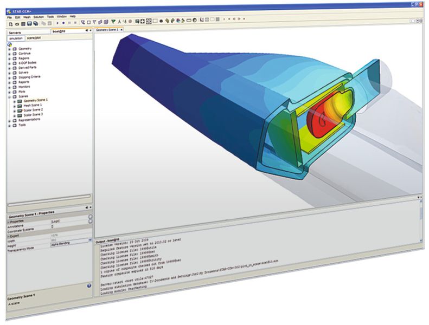Click the black dot toolbar icon
The height and width of the screenshot is (325, 429).
pos(161,21)
